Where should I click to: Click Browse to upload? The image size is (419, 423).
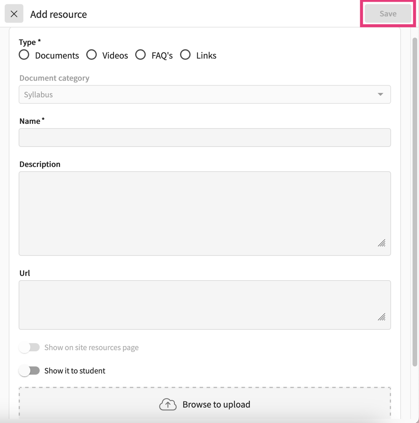coord(216,404)
